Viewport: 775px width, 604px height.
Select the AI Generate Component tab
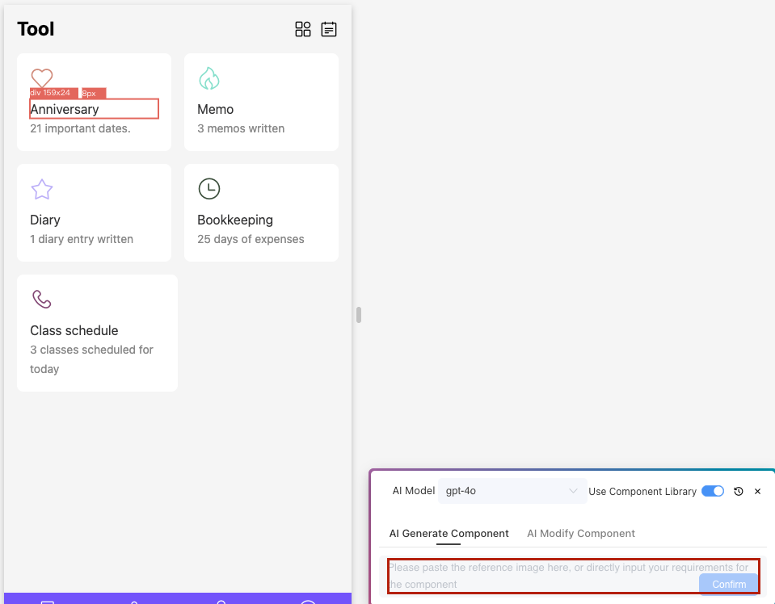(449, 534)
